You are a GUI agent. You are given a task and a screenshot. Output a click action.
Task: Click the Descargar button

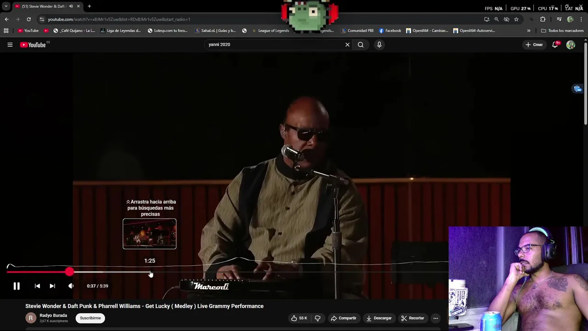379,318
